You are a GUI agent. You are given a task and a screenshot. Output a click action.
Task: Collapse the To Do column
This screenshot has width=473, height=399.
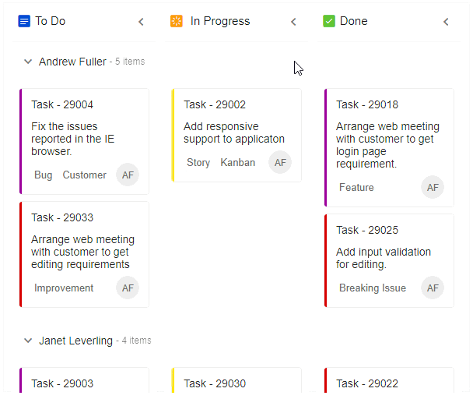tap(141, 22)
